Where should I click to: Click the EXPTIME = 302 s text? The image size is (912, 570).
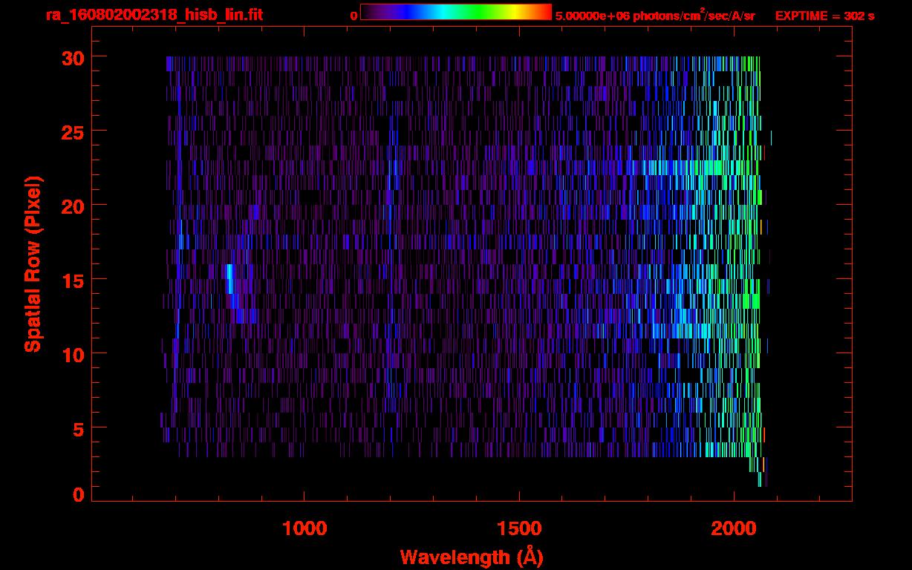coord(824,16)
